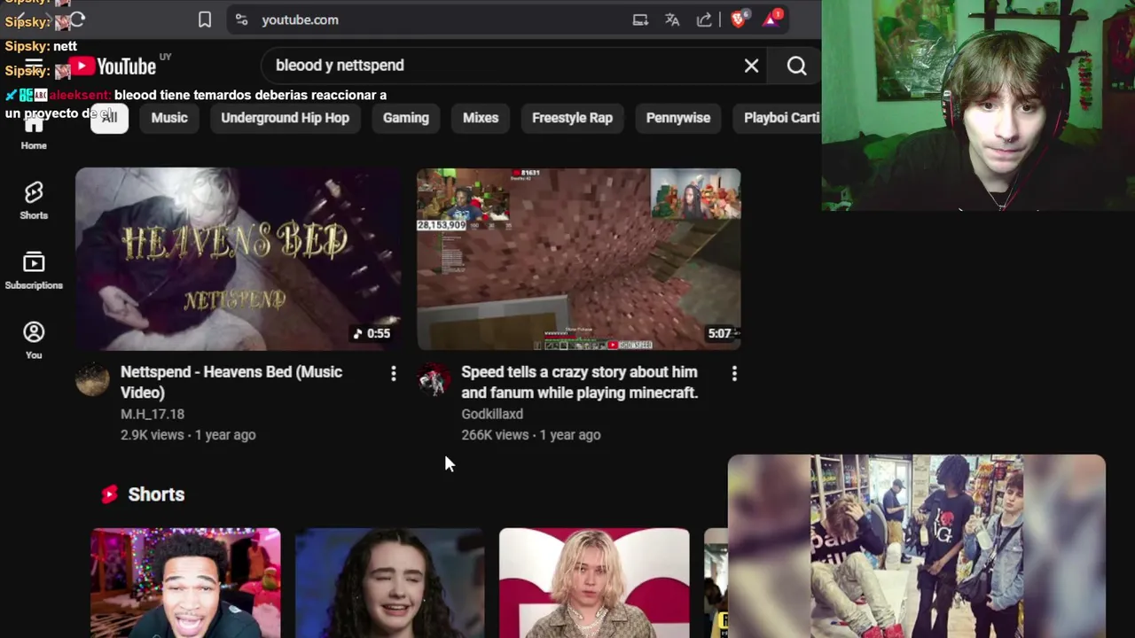Select the Pennywise filter chip

coord(678,118)
